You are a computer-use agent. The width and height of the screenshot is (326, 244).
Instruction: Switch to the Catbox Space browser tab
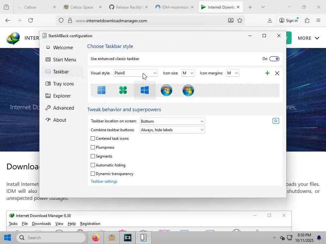point(81,7)
